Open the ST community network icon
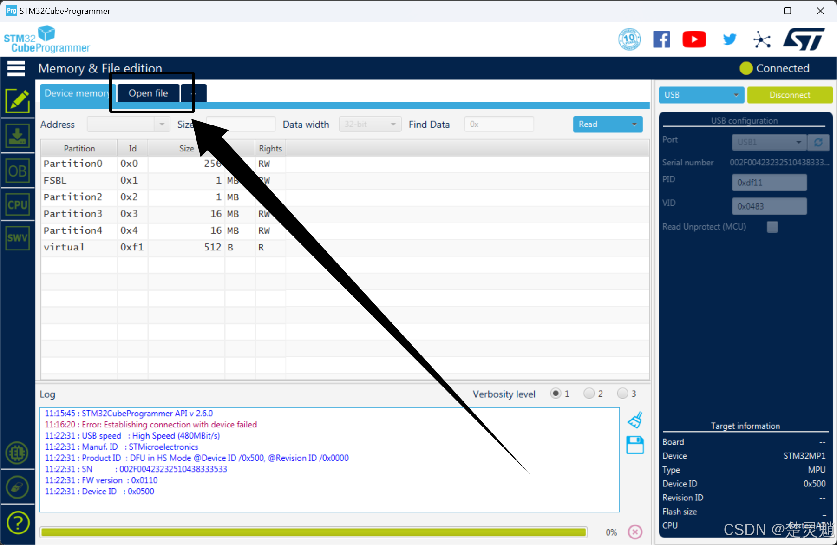This screenshot has height=545, width=837. coord(762,39)
